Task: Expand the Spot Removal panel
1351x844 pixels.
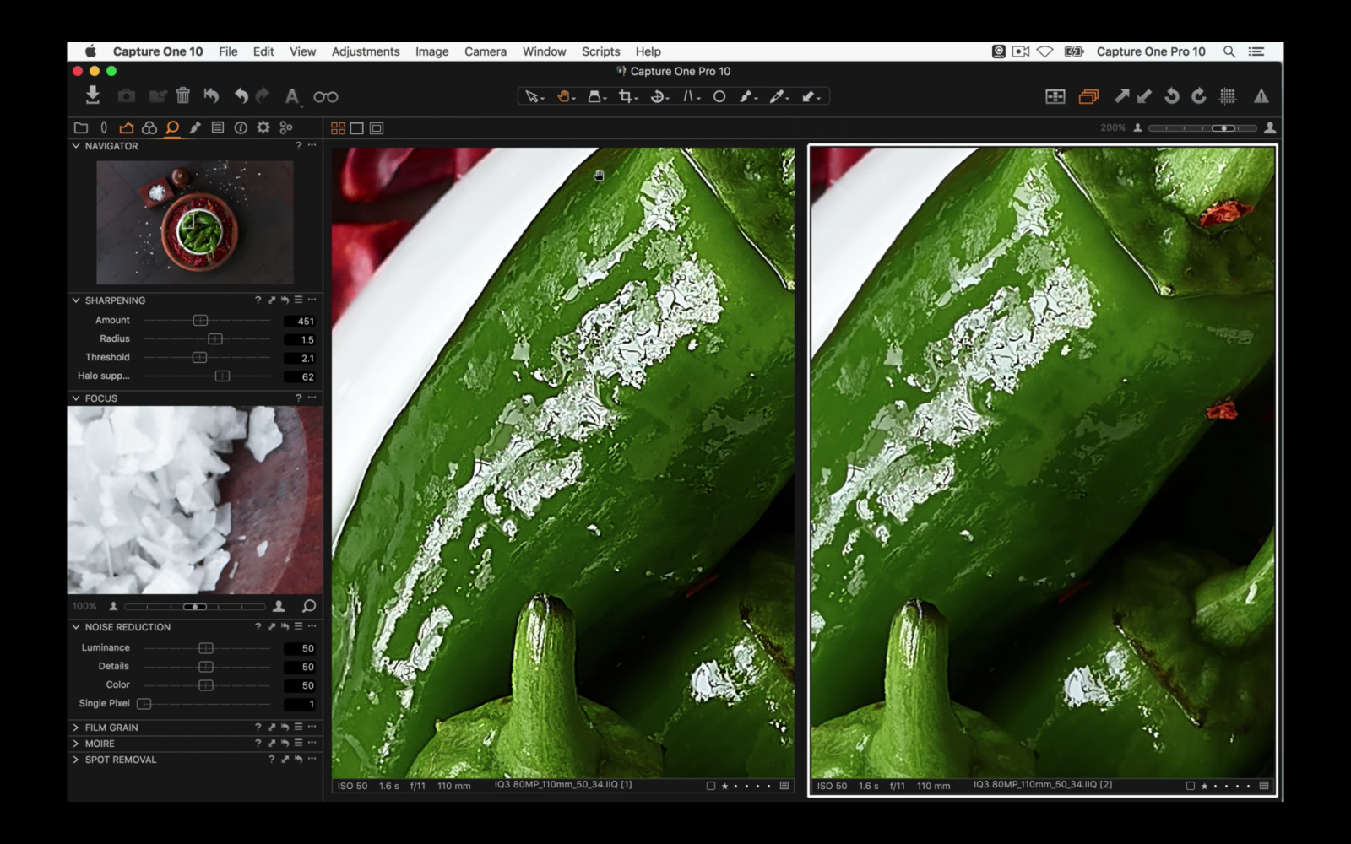Action: pos(76,760)
